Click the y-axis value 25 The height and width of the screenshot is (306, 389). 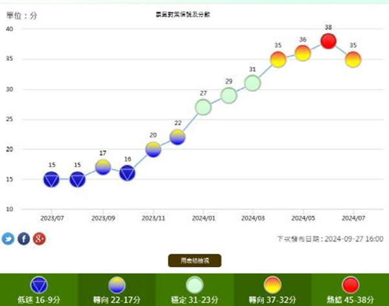click(10, 119)
